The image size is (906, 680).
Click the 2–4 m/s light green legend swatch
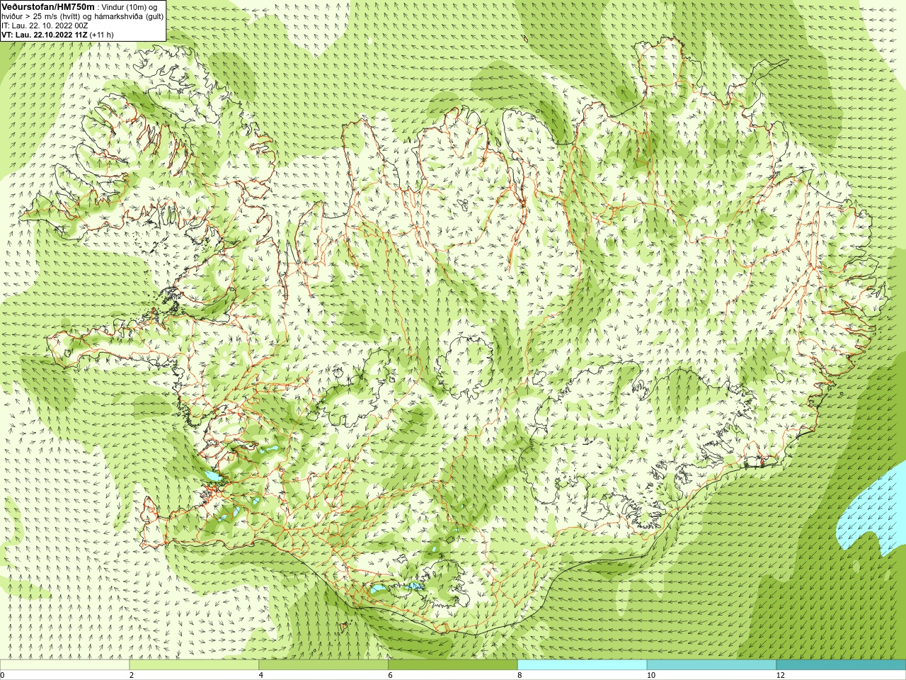(x=194, y=665)
